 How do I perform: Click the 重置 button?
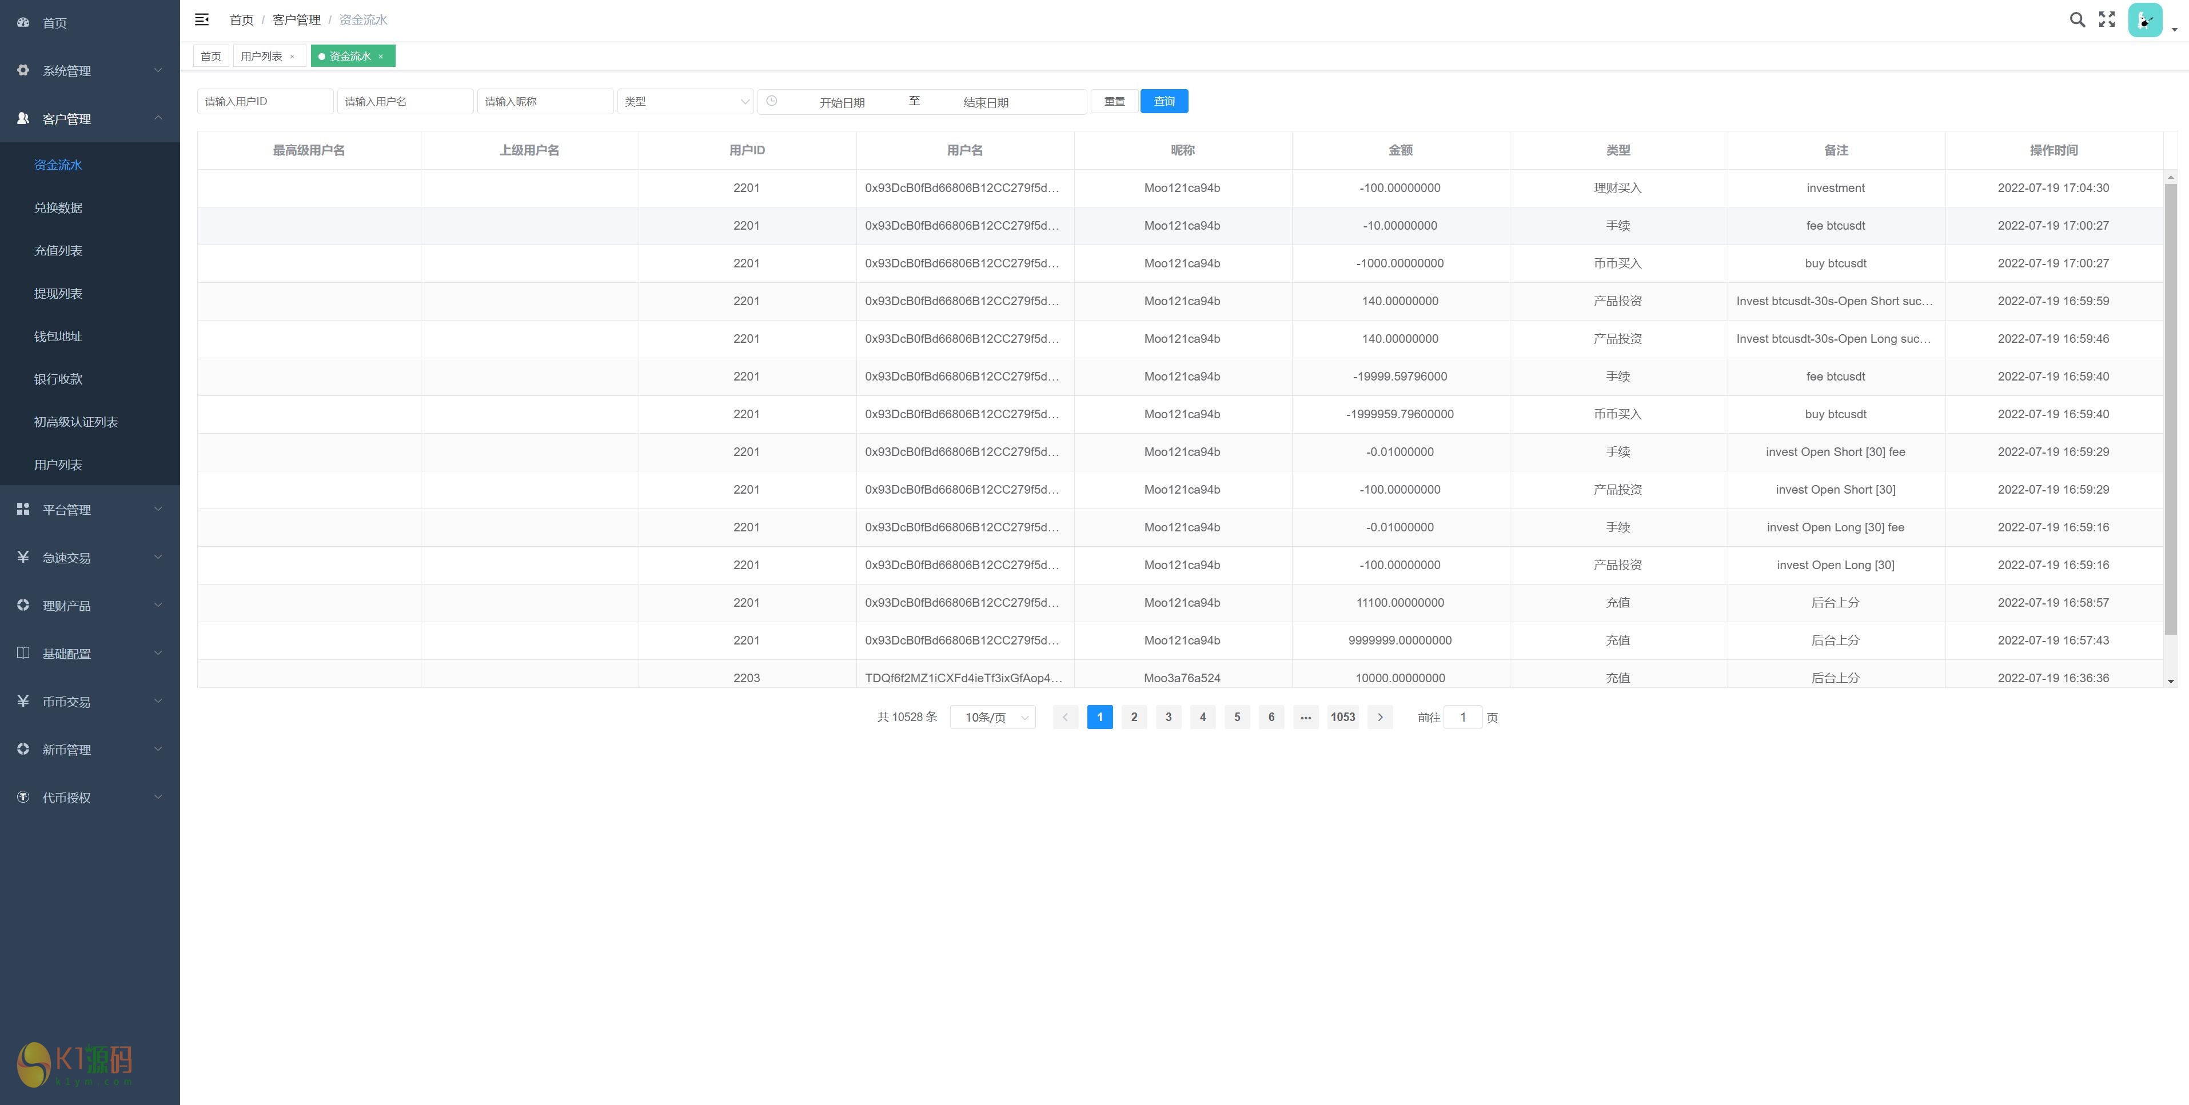(x=1114, y=101)
